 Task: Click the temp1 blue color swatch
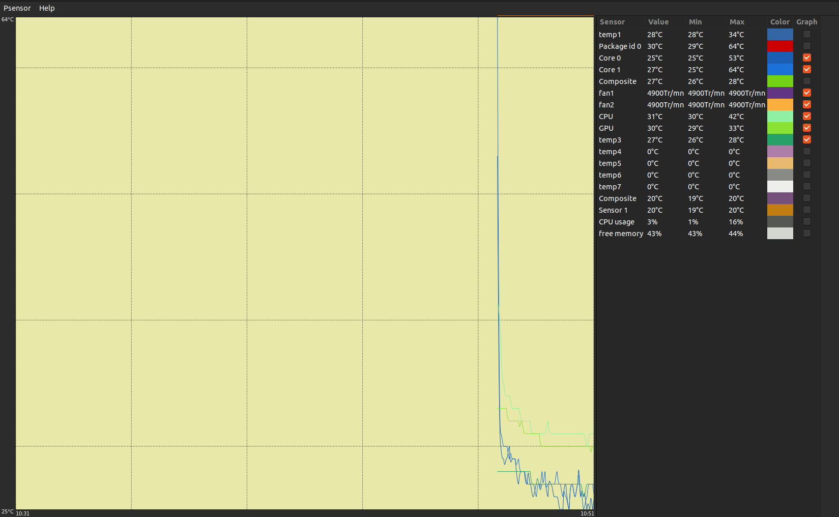pyautogui.click(x=780, y=34)
